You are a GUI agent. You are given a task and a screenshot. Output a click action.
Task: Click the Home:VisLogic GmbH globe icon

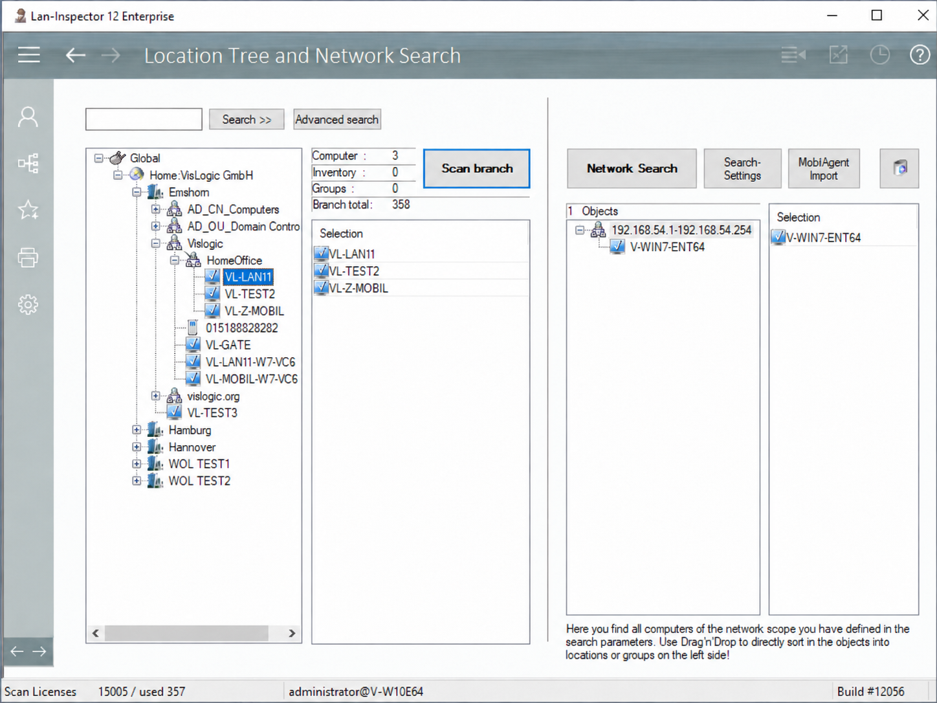pos(137,175)
